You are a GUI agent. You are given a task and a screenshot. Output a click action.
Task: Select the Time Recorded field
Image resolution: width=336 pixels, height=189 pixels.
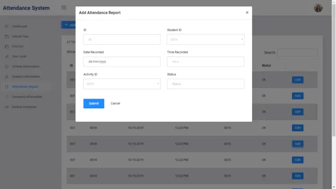pos(206,62)
